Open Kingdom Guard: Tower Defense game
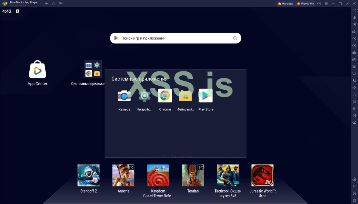The height and width of the screenshot is (204, 358). [x=158, y=175]
